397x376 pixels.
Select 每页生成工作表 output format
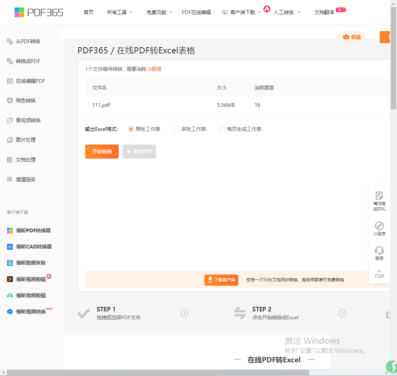pyautogui.click(x=222, y=129)
